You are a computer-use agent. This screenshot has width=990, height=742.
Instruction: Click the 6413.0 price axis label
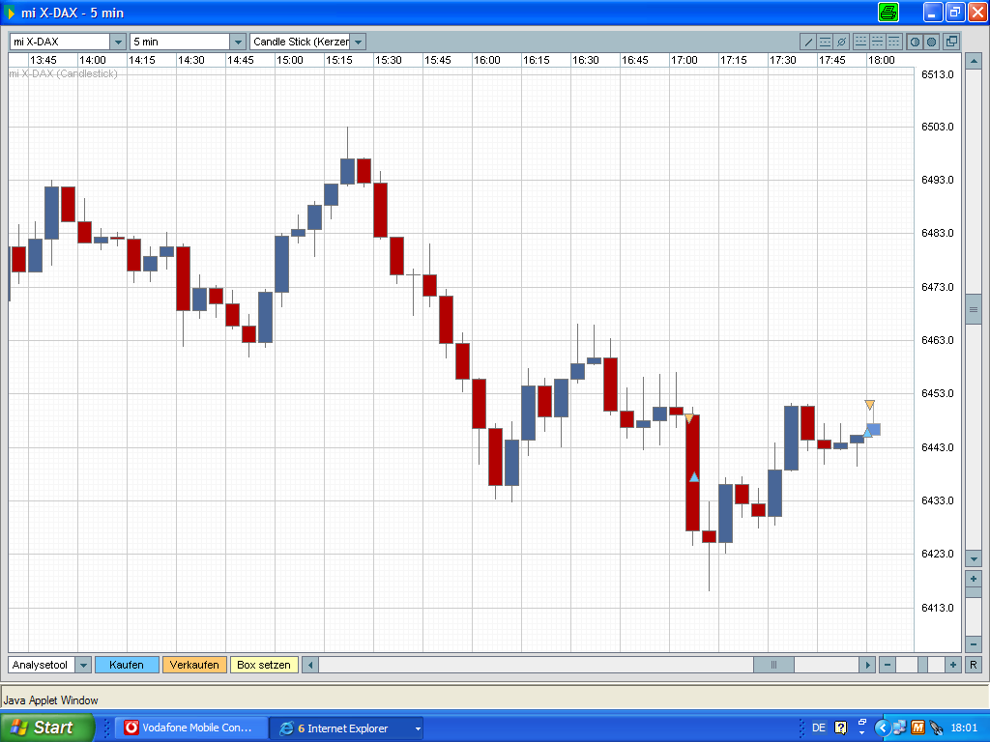point(937,609)
